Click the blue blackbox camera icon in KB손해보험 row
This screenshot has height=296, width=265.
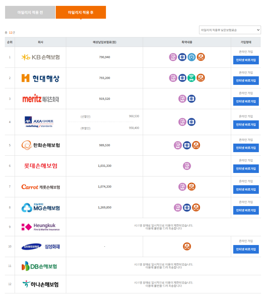pos(182,57)
